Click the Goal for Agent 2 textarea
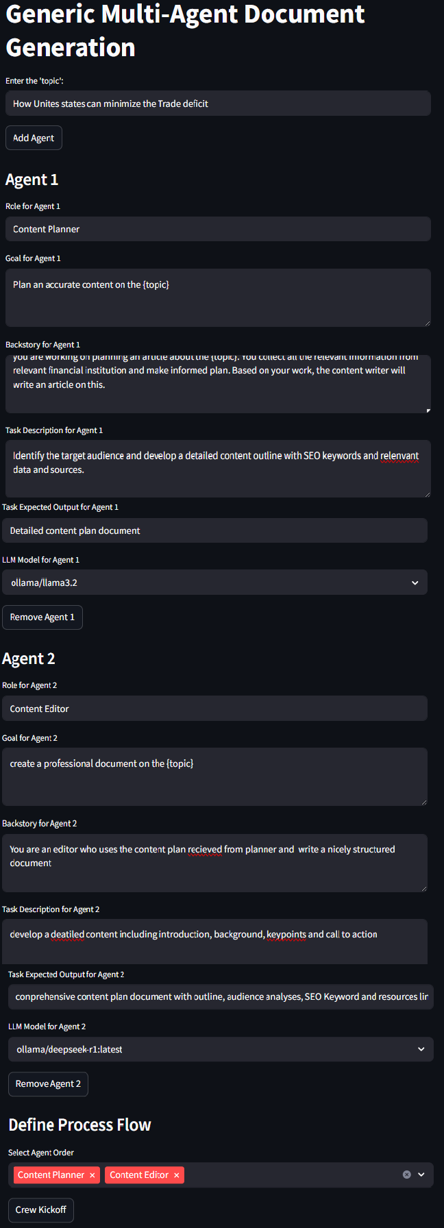Screen dimensions: 444x1228 coord(214,776)
